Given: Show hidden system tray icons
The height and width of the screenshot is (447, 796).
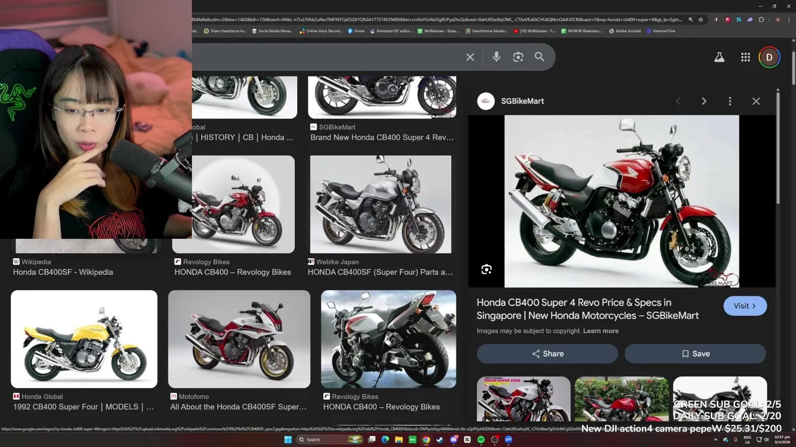Looking at the screenshot, I should click(x=715, y=440).
